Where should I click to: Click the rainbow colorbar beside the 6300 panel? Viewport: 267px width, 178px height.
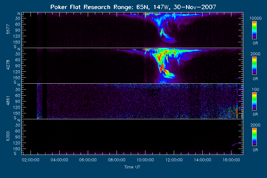click(x=255, y=137)
